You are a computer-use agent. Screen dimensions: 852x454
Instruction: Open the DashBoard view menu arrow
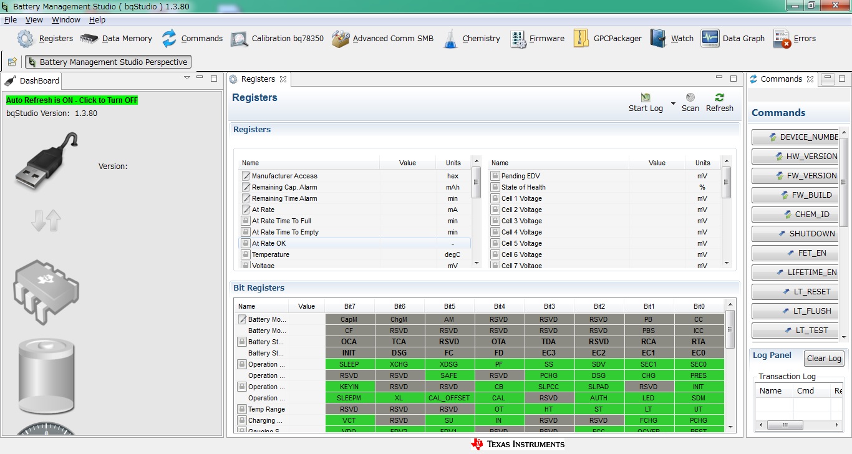click(x=187, y=78)
